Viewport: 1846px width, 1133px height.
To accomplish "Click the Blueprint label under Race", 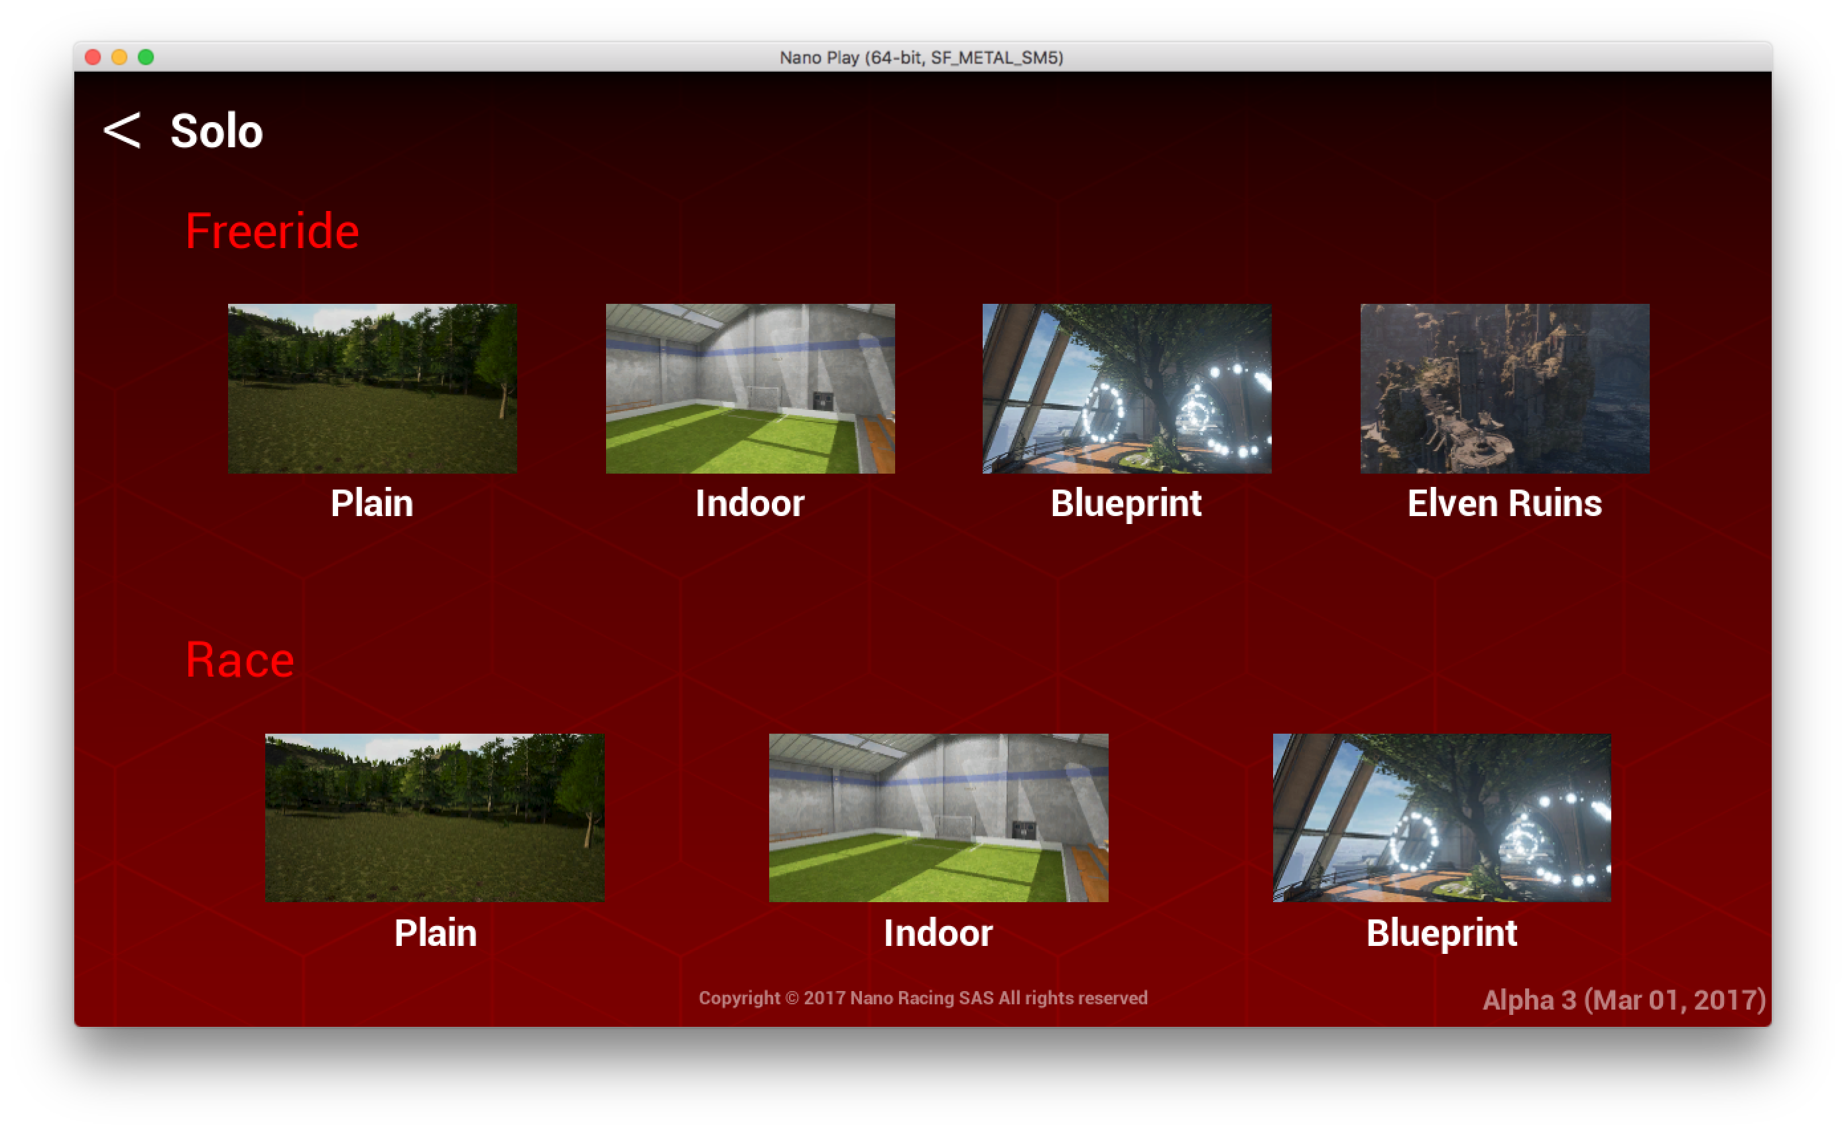I will click(1442, 934).
